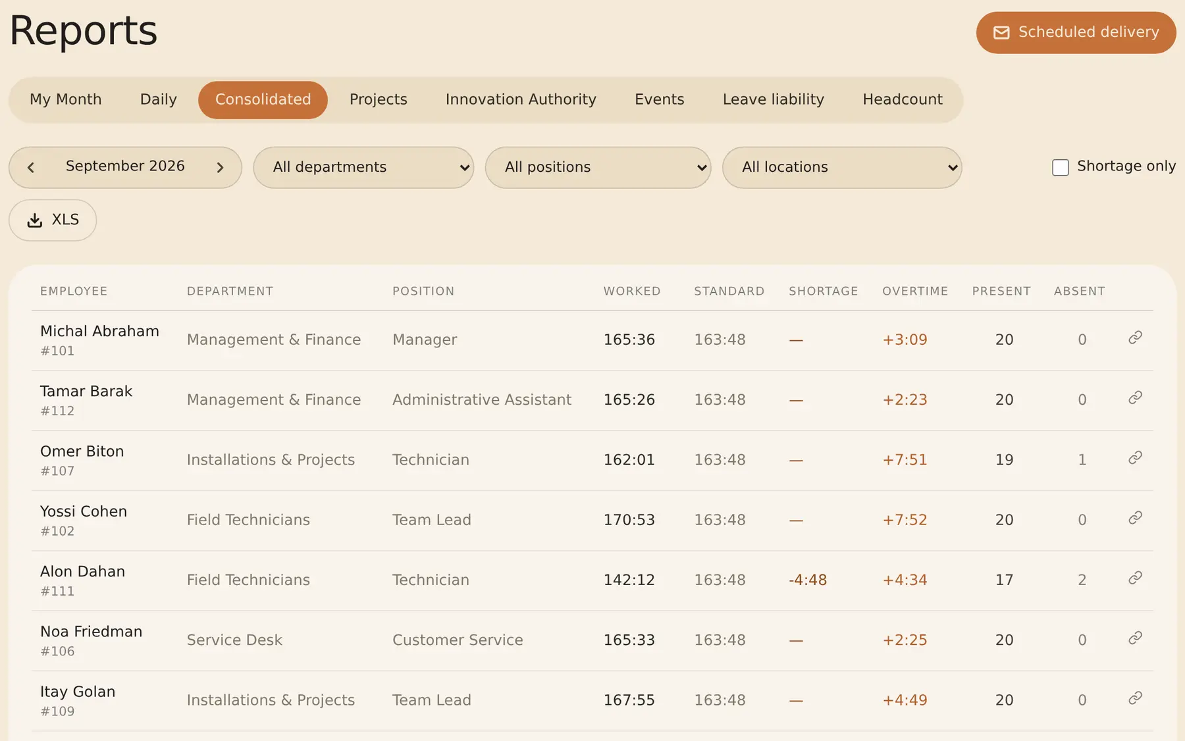This screenshot has width=1185, height=741.
Task: Go to next month with right chevron
Action: click(220, 168)
